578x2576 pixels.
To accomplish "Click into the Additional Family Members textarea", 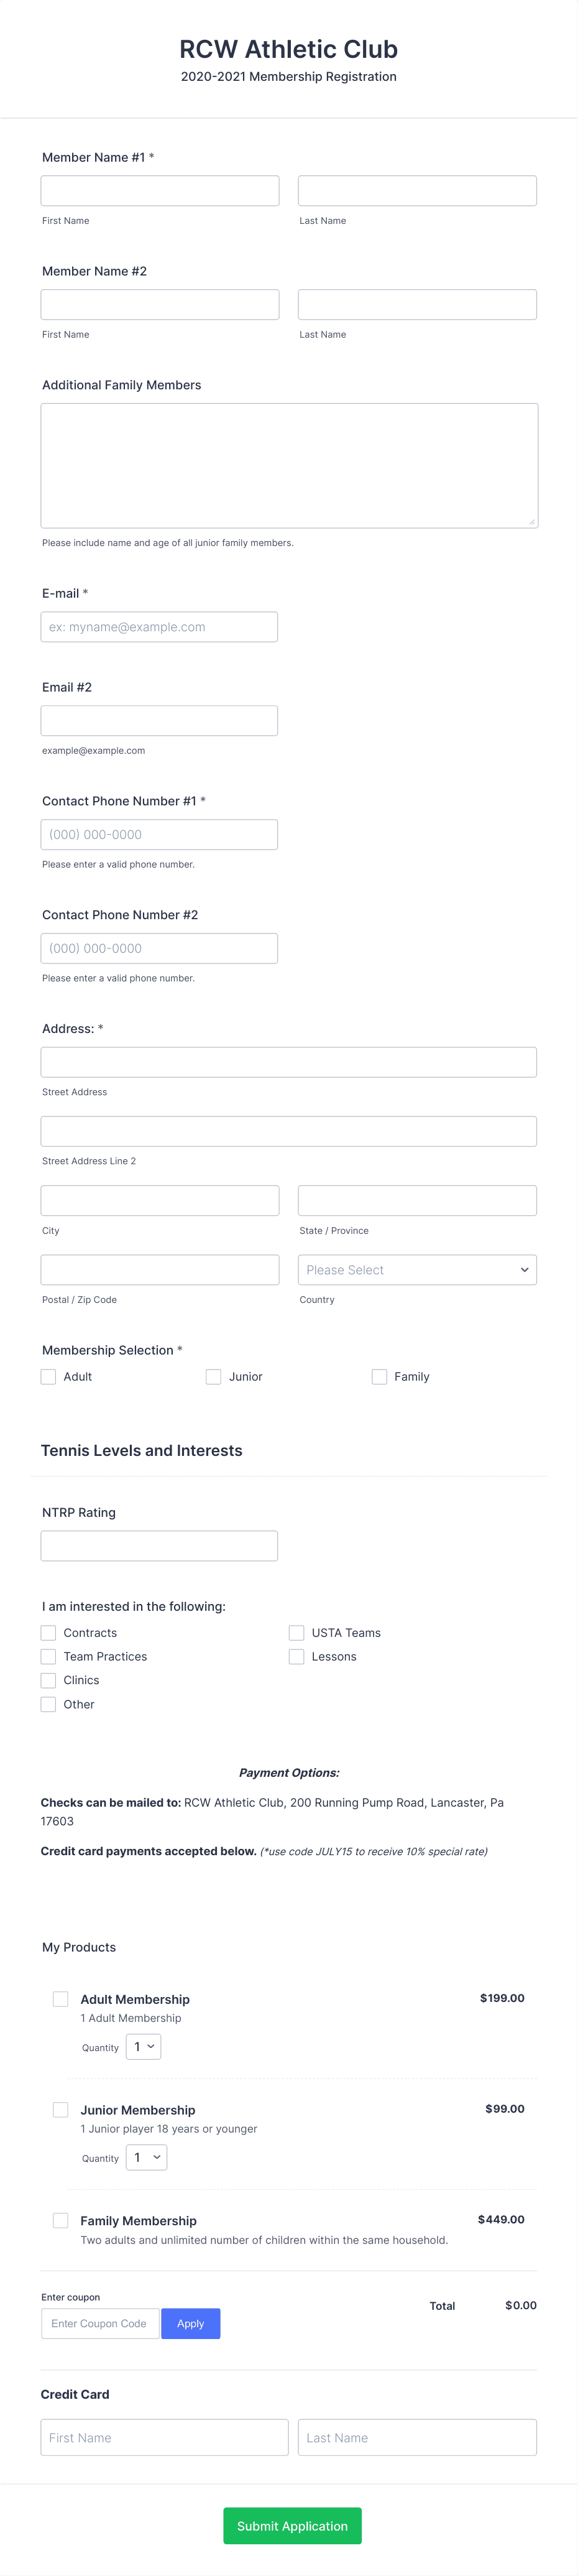I will point(289,465).
